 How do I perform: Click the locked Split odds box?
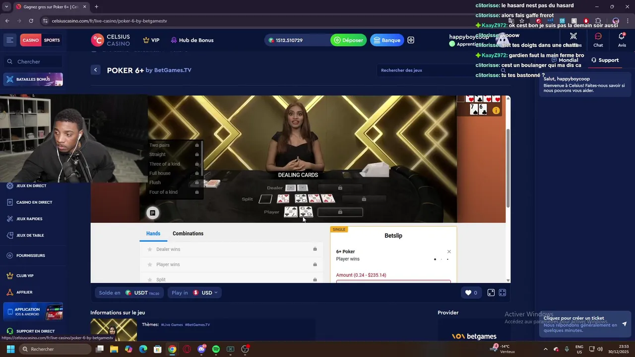pyautogui.click(x=364, y=199)
